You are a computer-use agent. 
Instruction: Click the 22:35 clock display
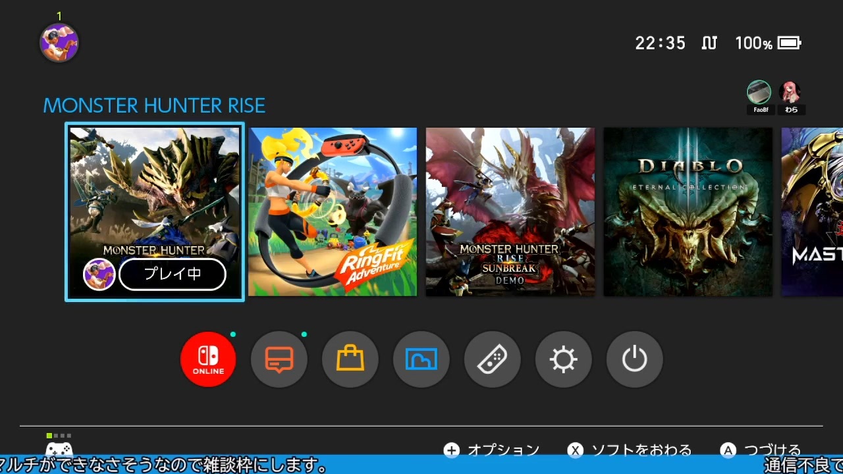tap(661, 43)
